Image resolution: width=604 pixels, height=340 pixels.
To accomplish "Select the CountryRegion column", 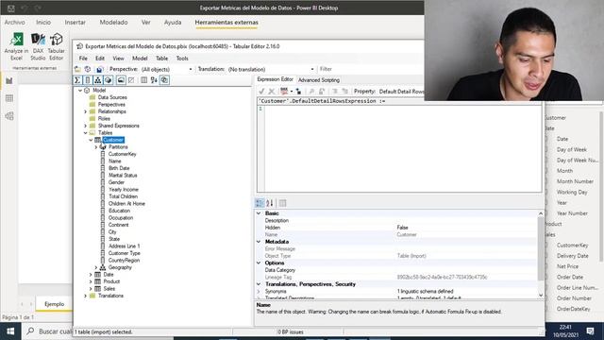I will (x=124, y=261).
